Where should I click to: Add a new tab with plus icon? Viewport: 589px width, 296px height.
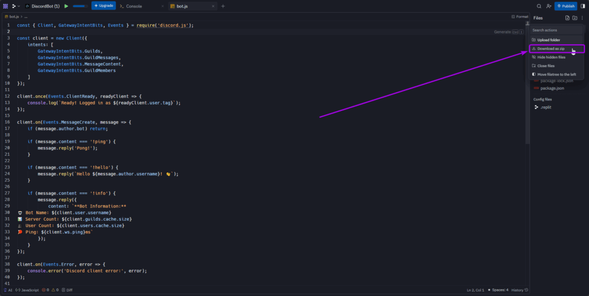point(223,6)
